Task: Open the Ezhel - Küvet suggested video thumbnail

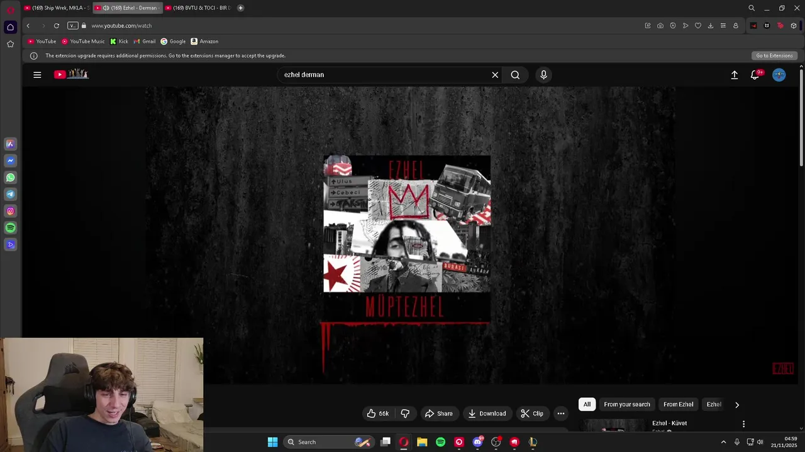Action: [x=613, y=426]
